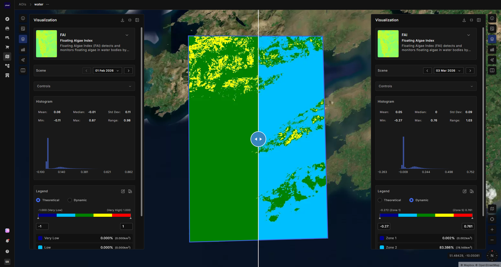The width and height of the screenshot is (501, 267).
Task: Click the map swipe comparison handle
Action: [x=258, y=139]
